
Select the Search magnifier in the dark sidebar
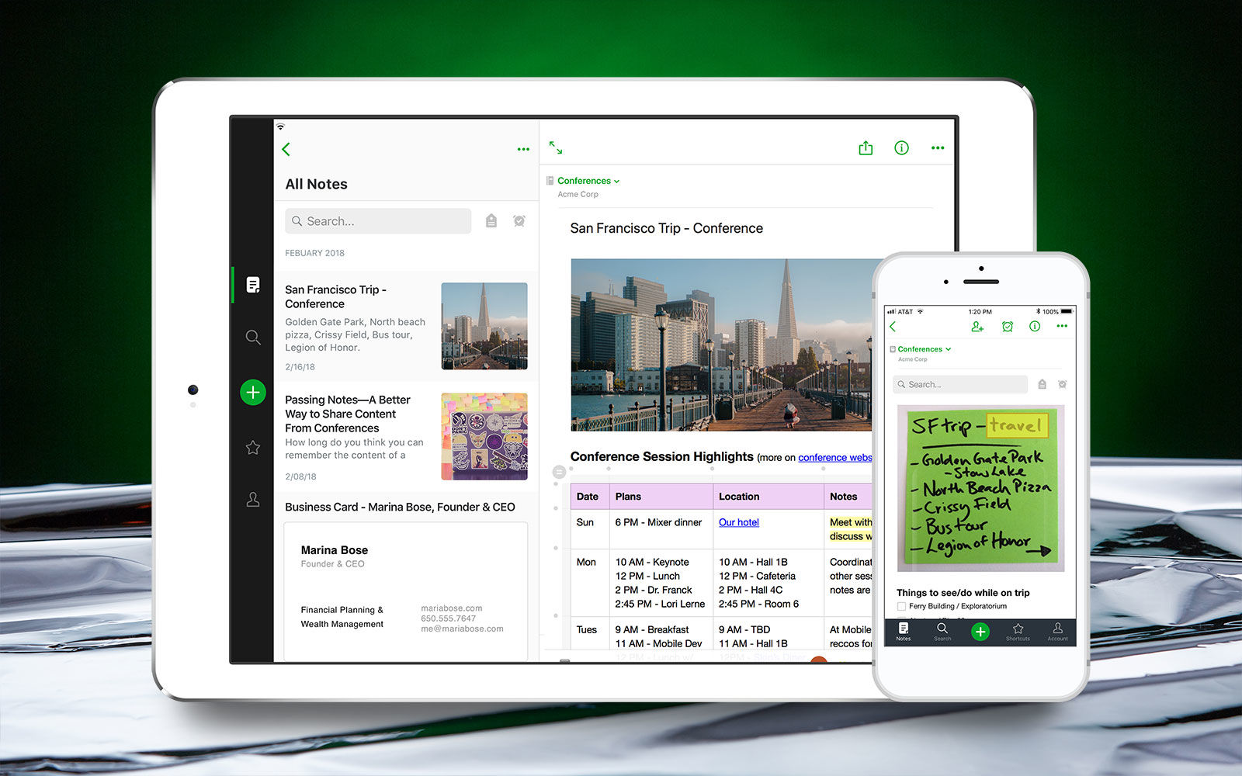(252, 337)
